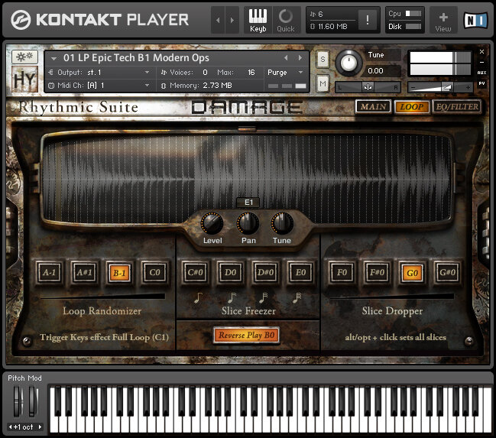Click the Mod wheel
The image size is (496, 438).
pyautogui.click(x=33, y=401)
